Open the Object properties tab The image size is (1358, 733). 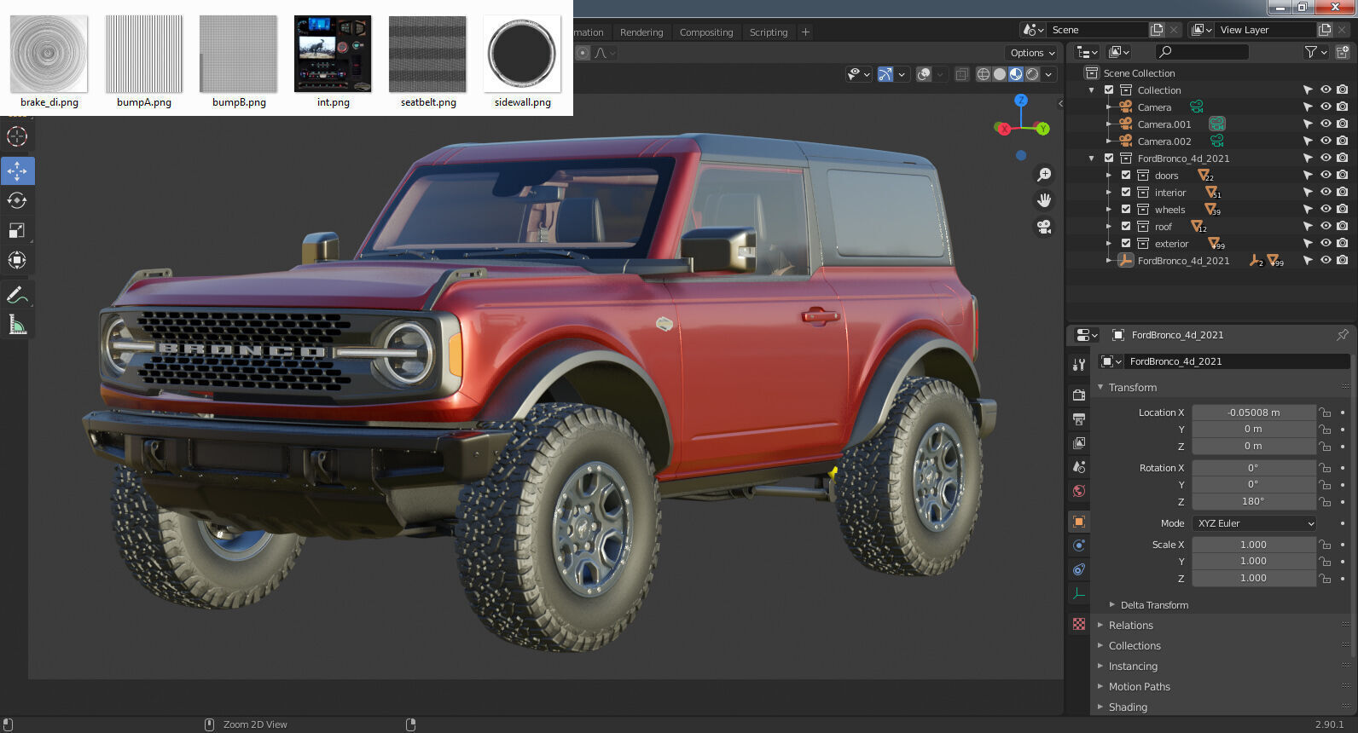[1079, 522]
